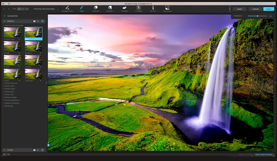Favorite the Fix Dark preset star
This screenshot has height=161, width=277.
(19, 67)
